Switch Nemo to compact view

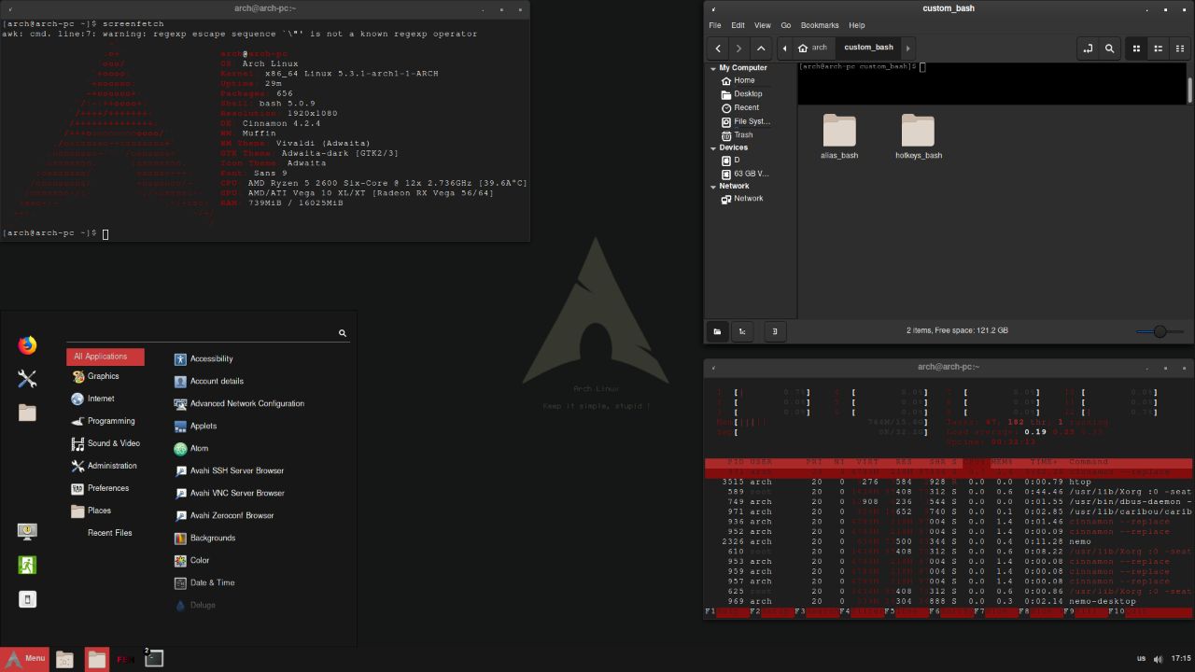coord(1179,49)
